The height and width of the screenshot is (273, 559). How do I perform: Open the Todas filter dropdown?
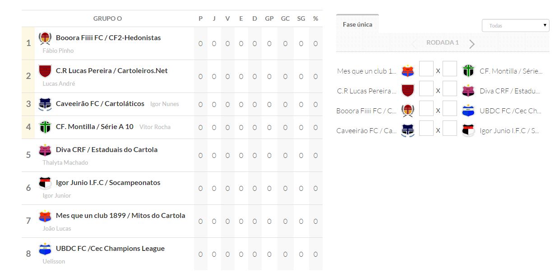tap(515, 26)
